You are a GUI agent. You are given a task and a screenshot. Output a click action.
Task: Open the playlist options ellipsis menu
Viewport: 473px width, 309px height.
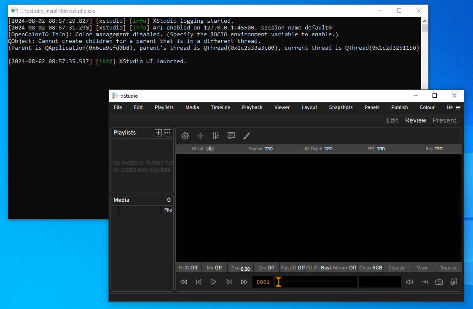click(167, 133)
